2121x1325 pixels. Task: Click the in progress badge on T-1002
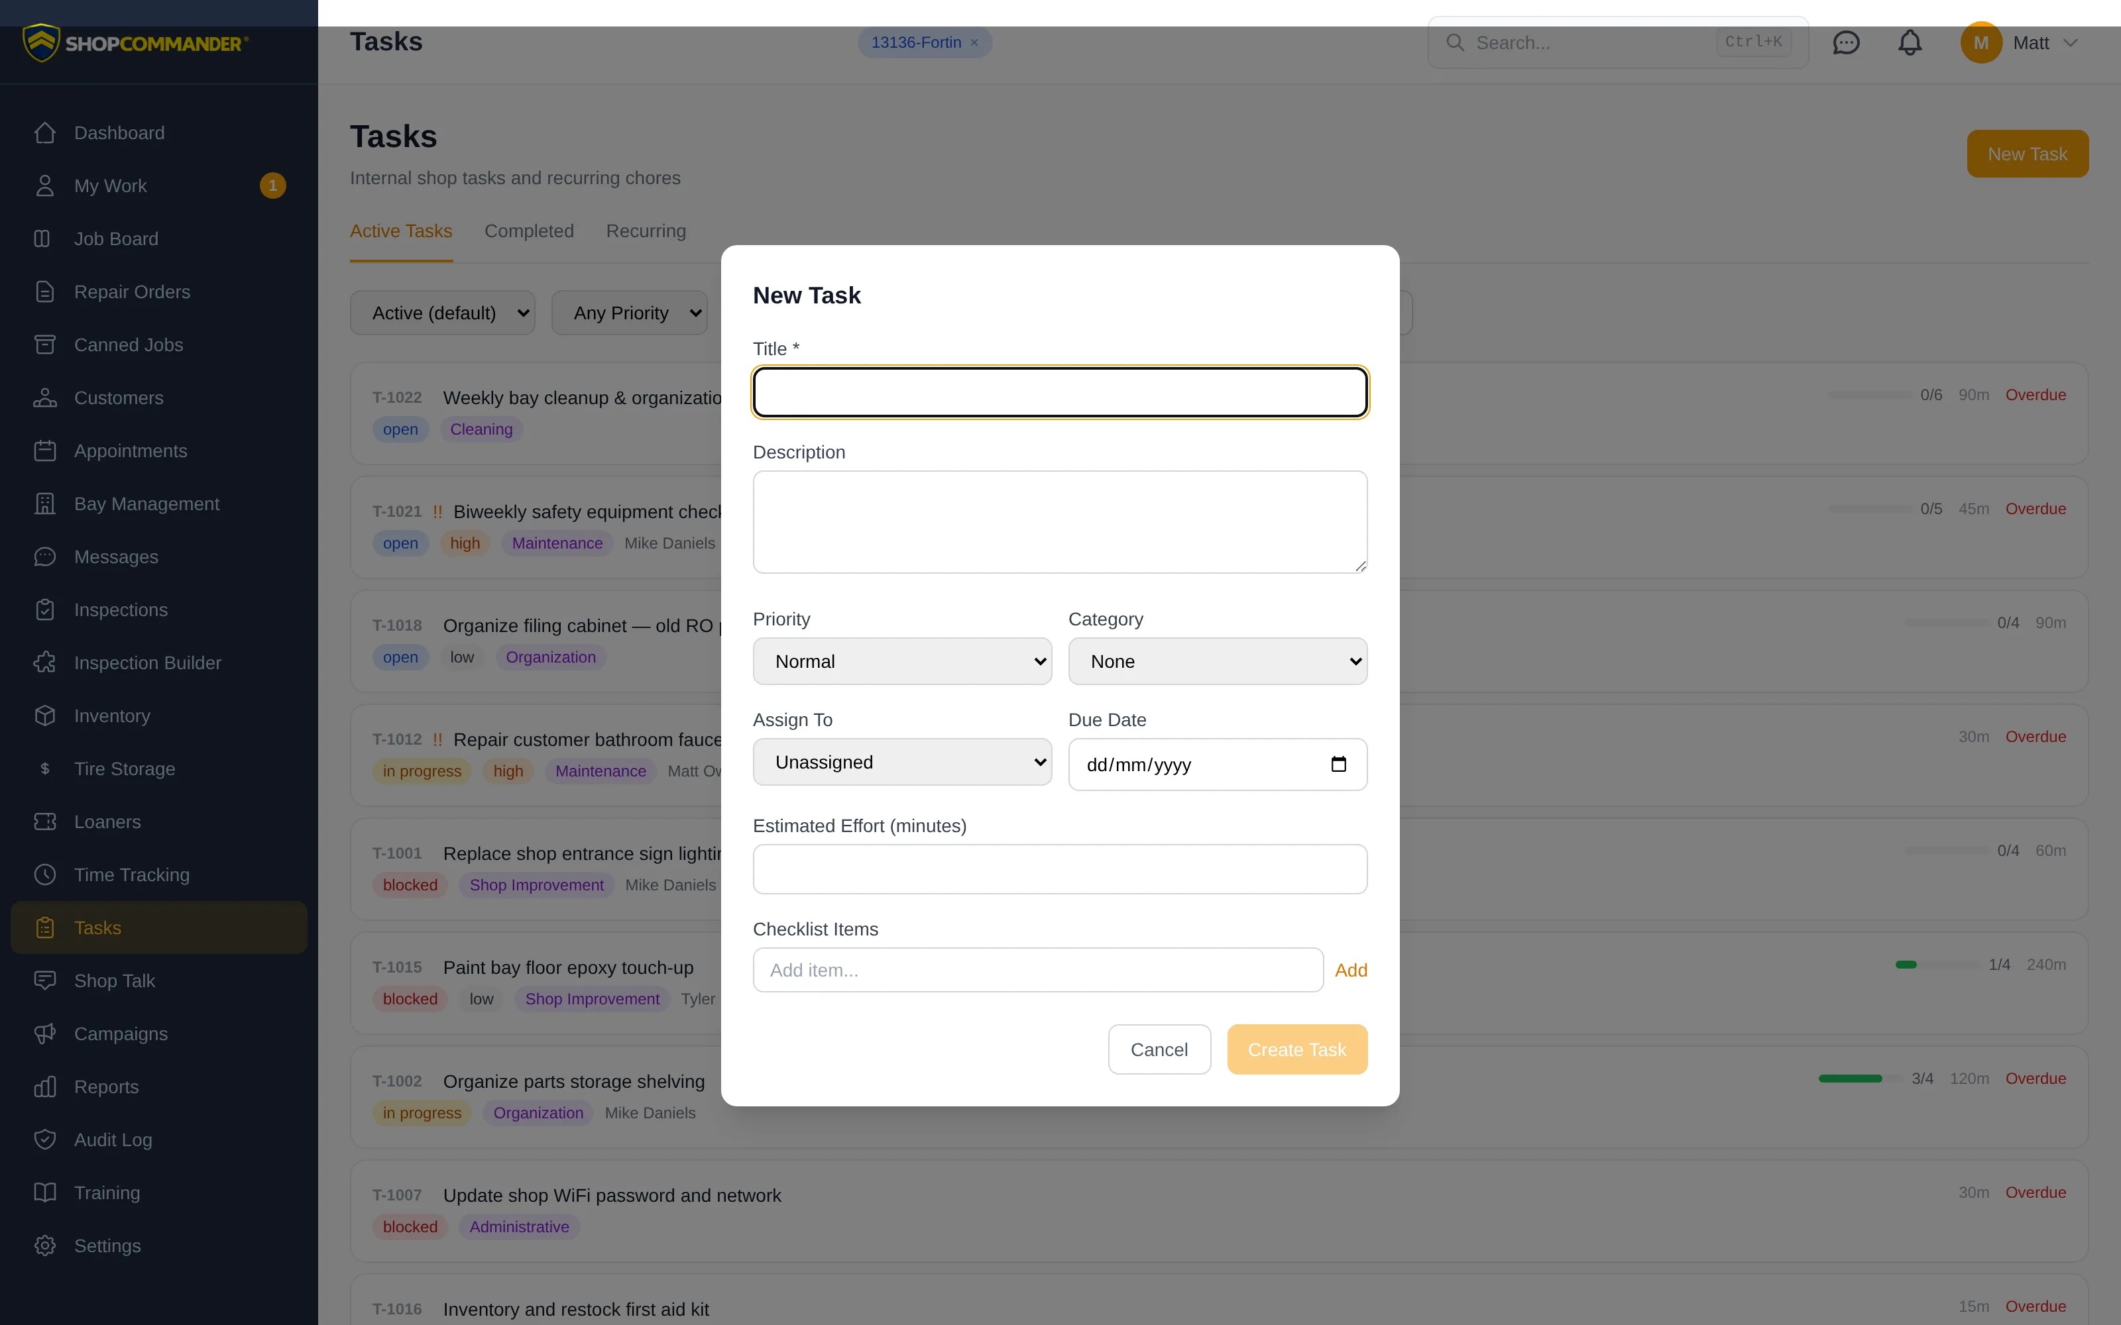point(422,1113)
